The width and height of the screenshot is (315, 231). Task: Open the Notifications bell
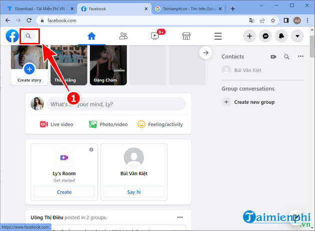tap(281, 36)
